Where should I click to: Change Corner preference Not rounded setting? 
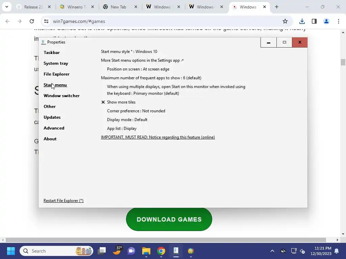click(x=136, y=111)
